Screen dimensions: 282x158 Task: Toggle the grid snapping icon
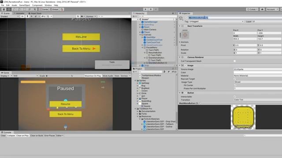(62, 9)
